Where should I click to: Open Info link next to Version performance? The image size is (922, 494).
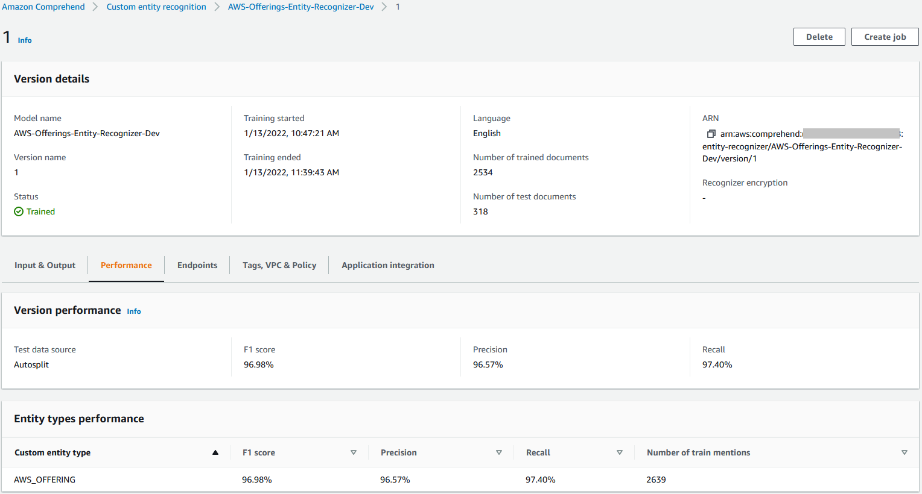point(134,311)
